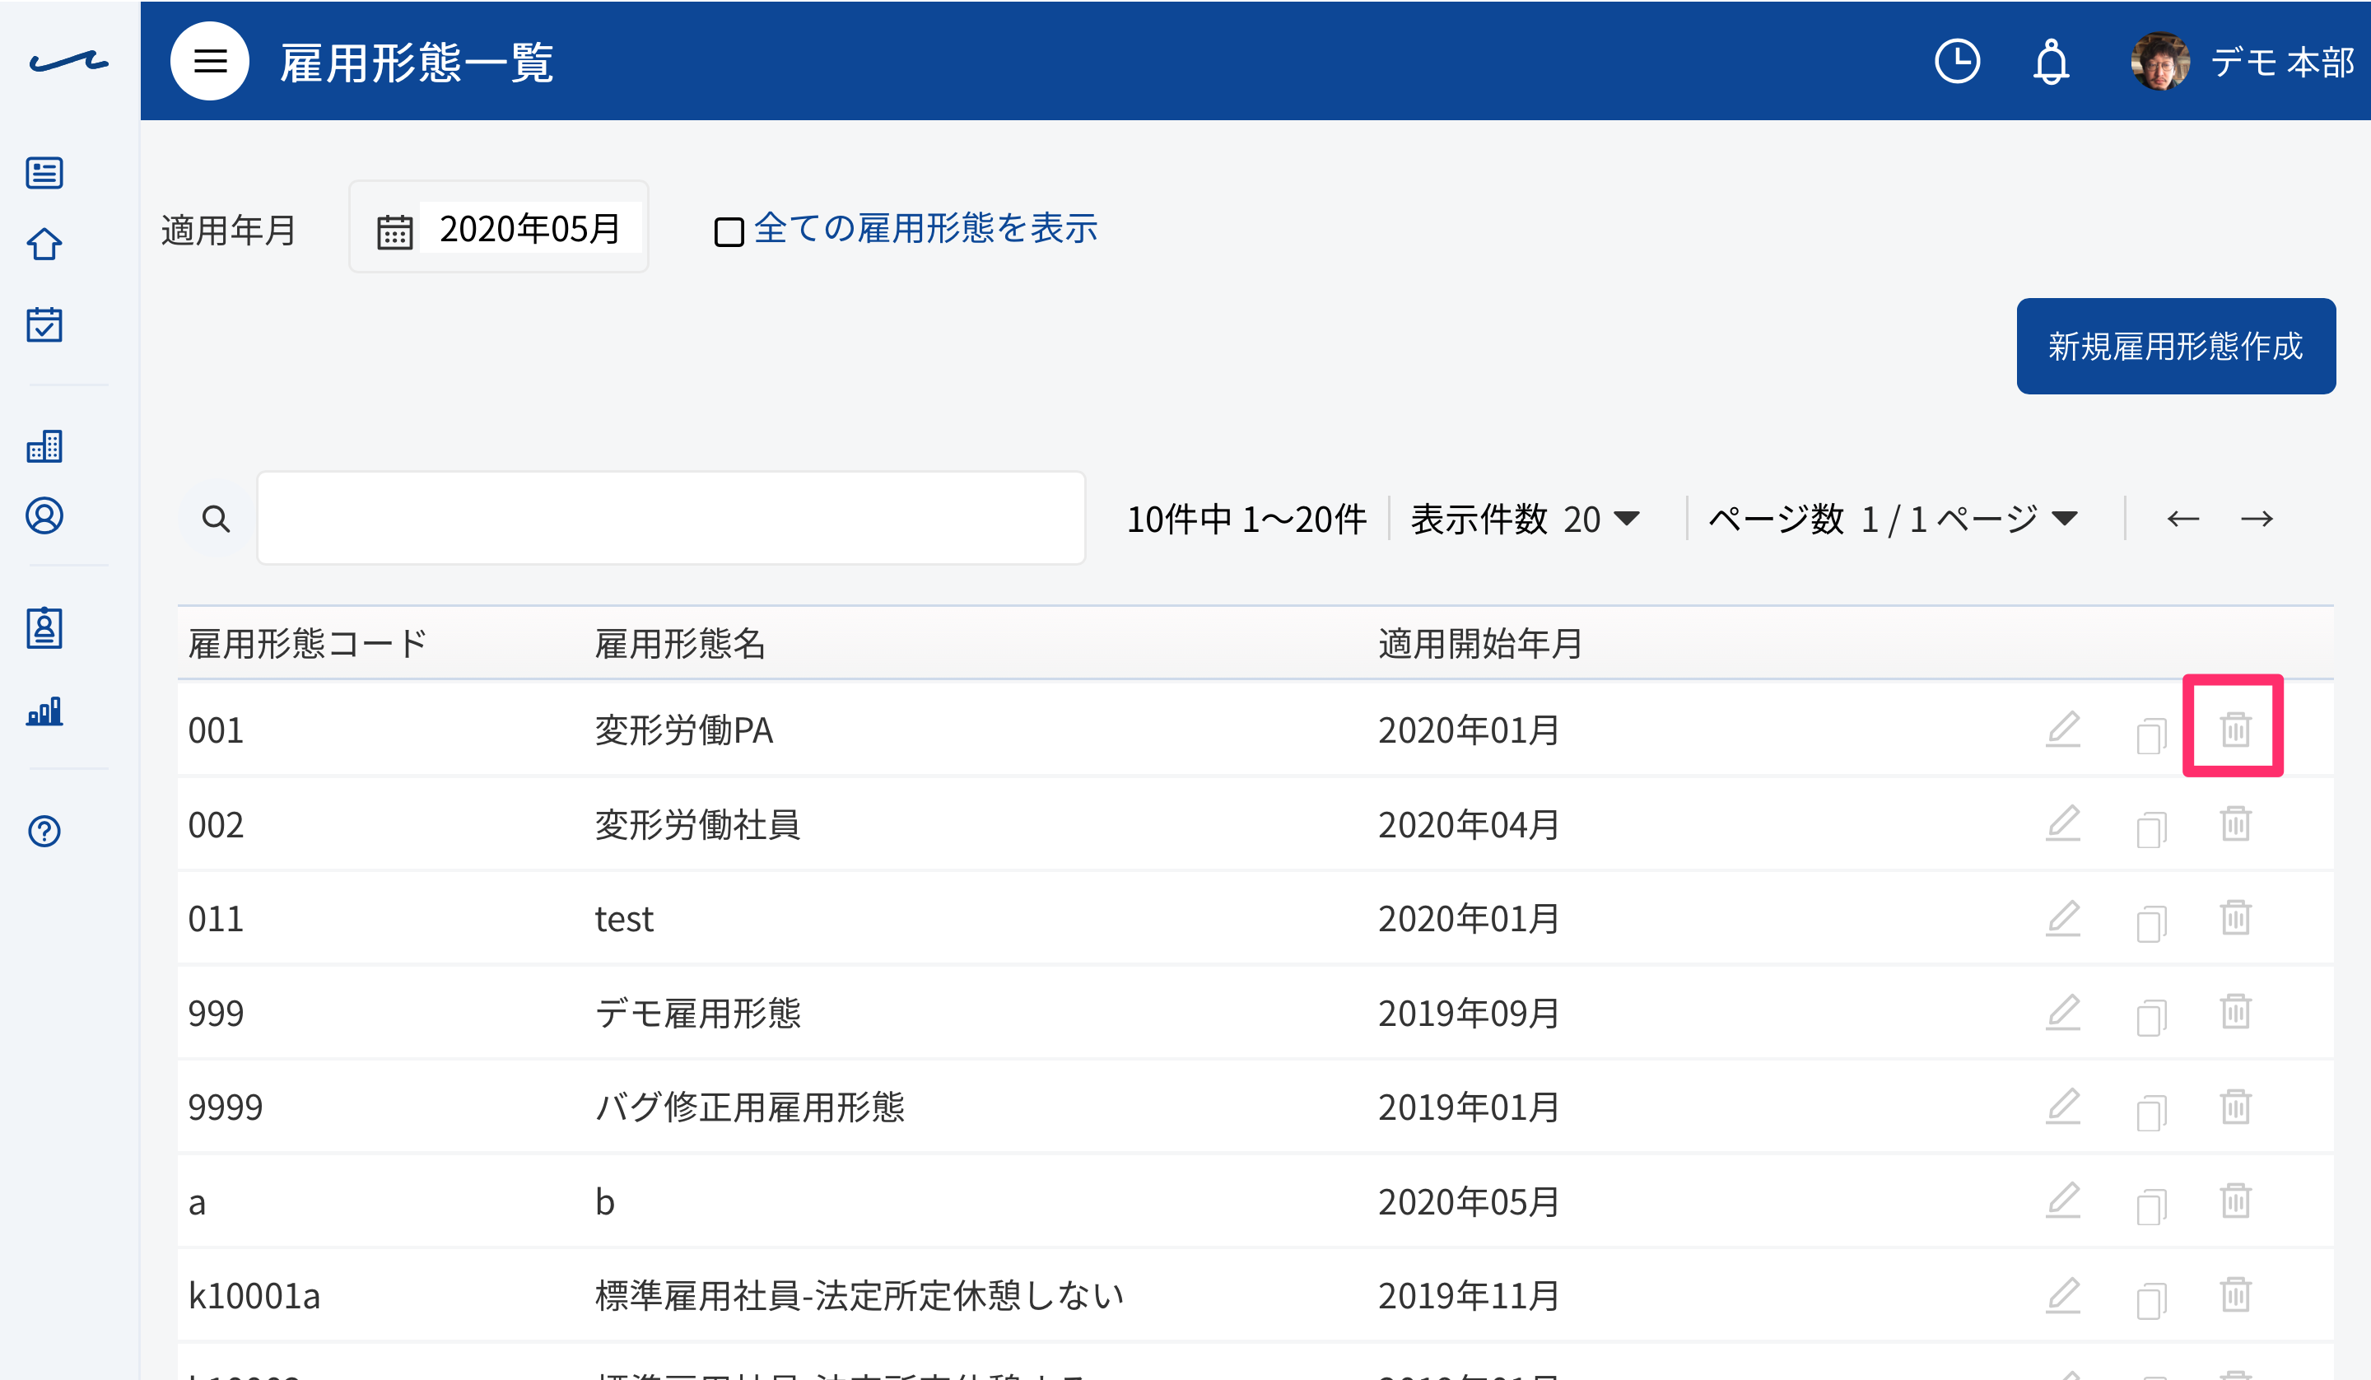This screenshot has height=1380, width=2371.
Task: Click the code cell 011
Action: [216, 919]
